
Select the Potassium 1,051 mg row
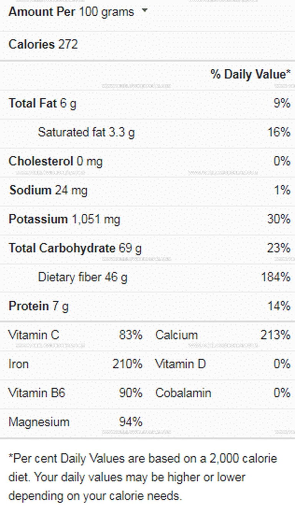pyautogui.click(x=147, y=220)
